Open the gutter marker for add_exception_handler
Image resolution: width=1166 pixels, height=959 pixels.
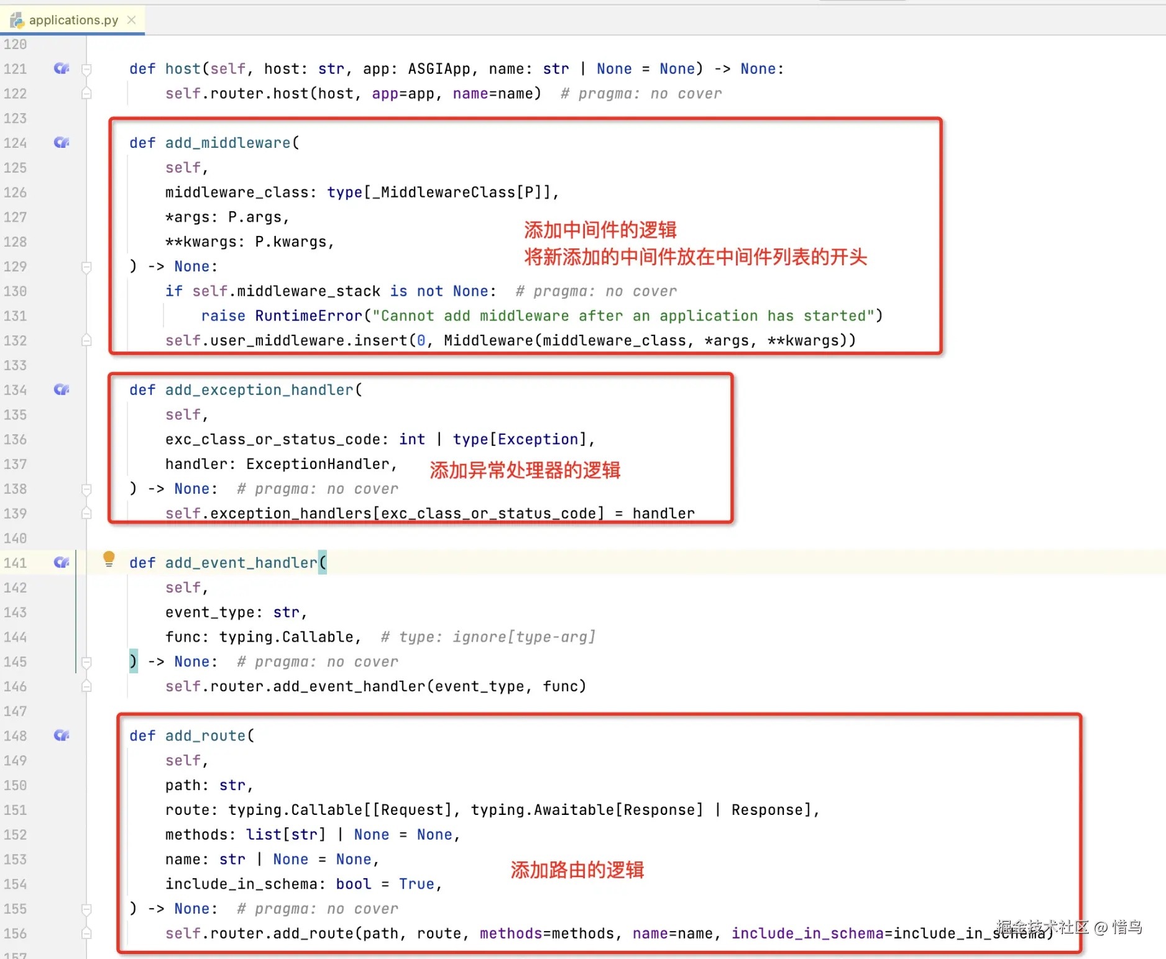(61, 389)
